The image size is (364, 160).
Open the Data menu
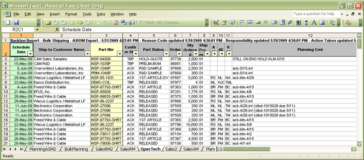click(x=101, y=14)
